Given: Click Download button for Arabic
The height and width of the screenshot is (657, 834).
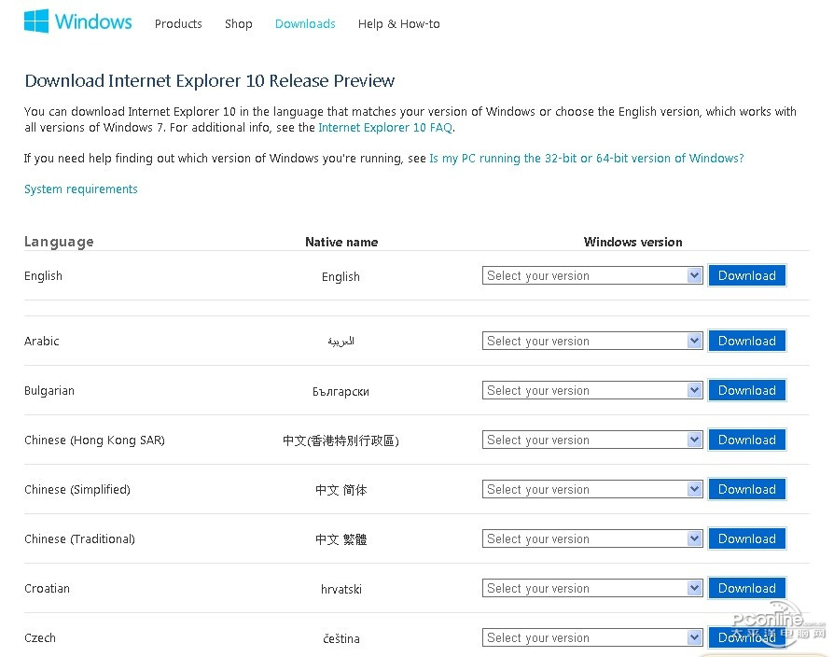Looking at the screenshot, I should coord(746,342).
